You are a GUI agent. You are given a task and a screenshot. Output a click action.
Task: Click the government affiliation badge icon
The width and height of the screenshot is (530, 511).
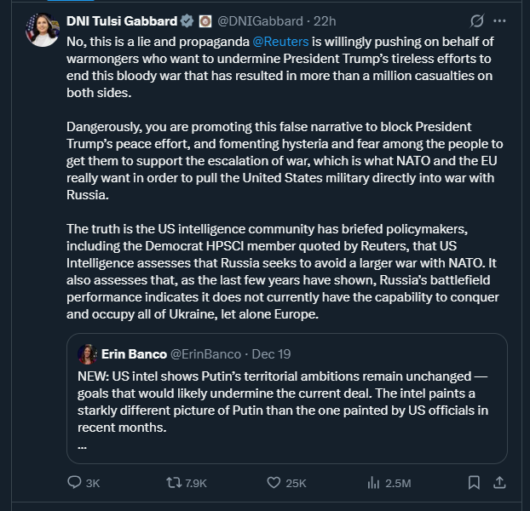pos(205,20)
